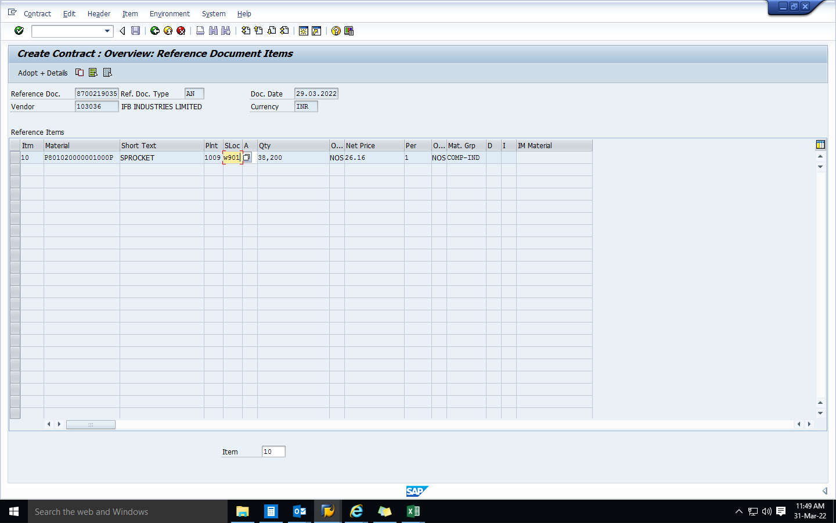Open Internet Explorer from the taskbar
This screenshot has width=836, height=523.
point(356,511)
